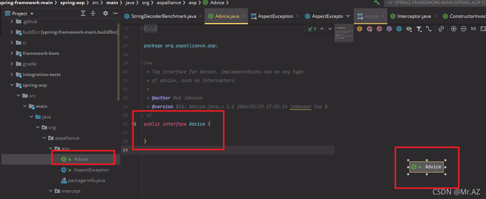This screenshot has width=486, height=199.
Task: Fold the Javadoc comment at line 19
Action: pos(142,63)
